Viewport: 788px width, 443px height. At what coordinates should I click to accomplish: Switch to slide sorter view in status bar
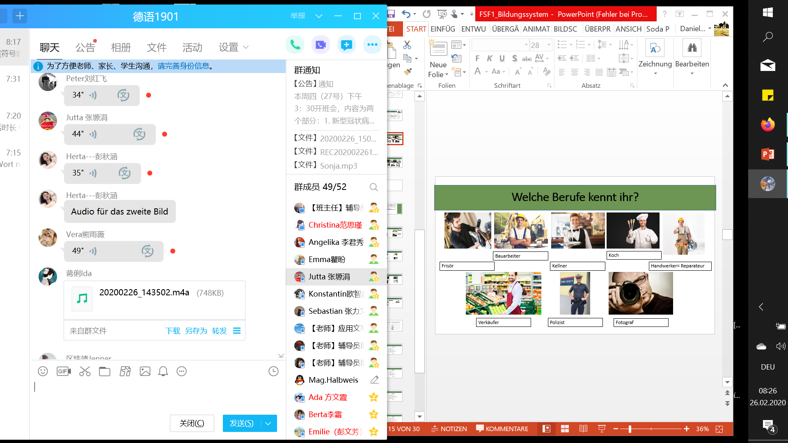coord(565,429)
